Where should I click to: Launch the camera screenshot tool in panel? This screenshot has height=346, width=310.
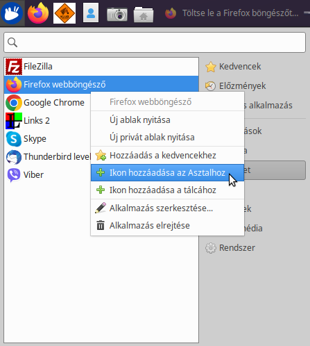click(x=117, y=15)
